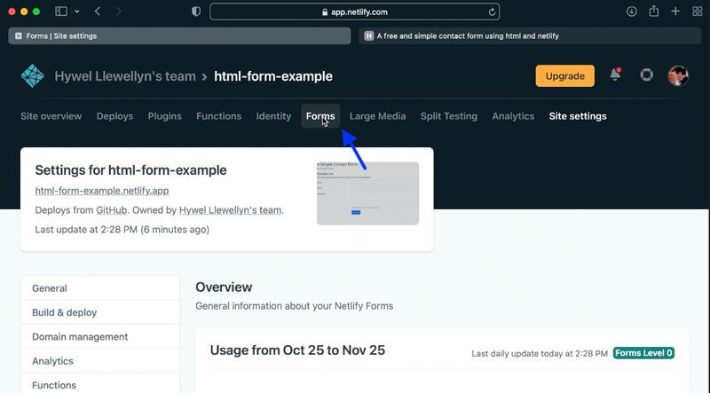
Task: Select the Site settings nav tab
Action: pyautogui.click(x=578, y=116)
